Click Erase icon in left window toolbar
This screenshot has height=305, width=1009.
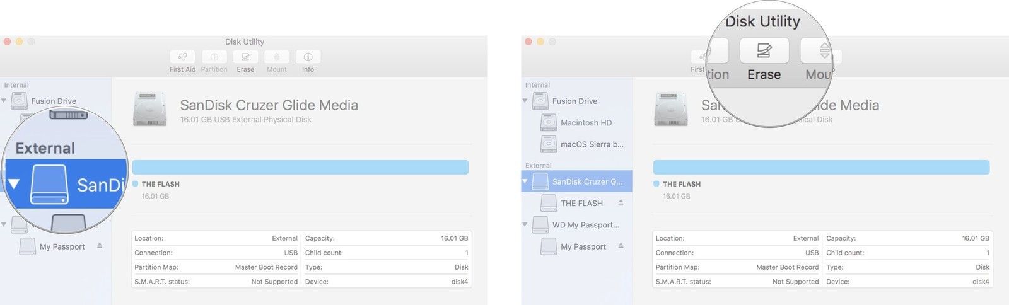click(245, 57)
